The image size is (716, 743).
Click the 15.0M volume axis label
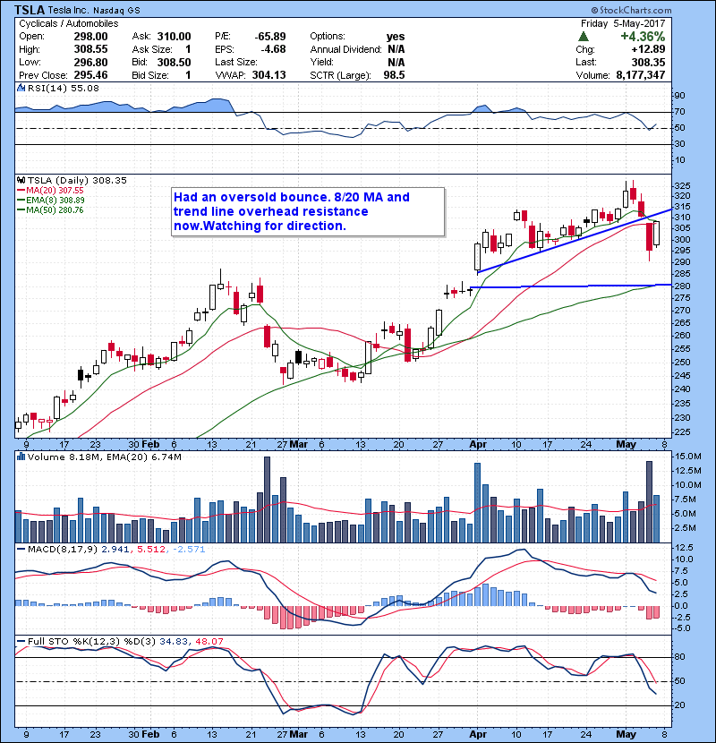[687, 457]
